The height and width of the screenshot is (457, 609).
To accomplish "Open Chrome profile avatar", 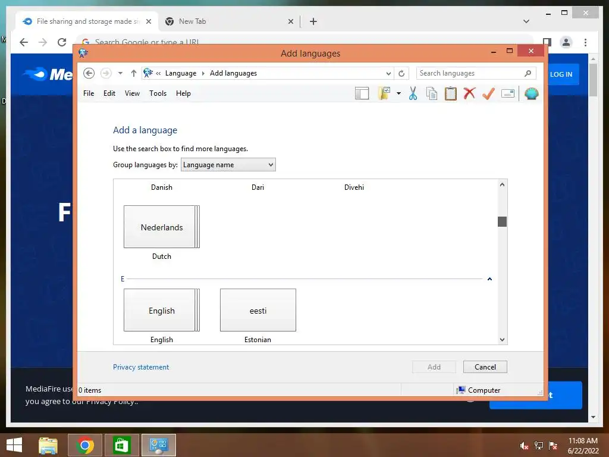I will point(566,42).
